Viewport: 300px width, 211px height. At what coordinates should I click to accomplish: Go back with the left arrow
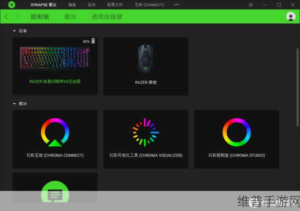pos(6,17)
